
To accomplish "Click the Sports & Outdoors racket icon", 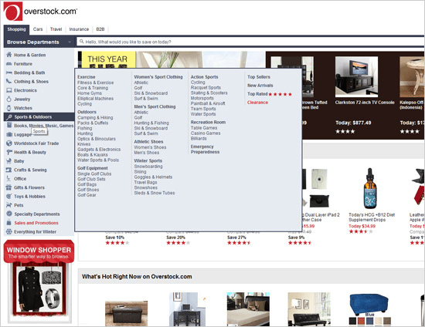I will [x=9, y=117].
